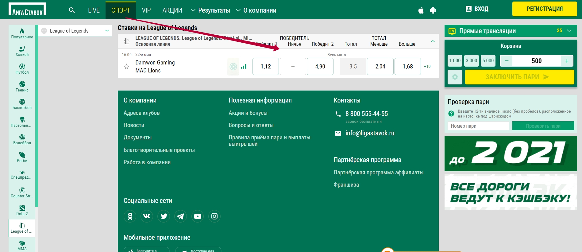Select total under odds 2,04
582x252 pixels.
[x=380, y=66]
